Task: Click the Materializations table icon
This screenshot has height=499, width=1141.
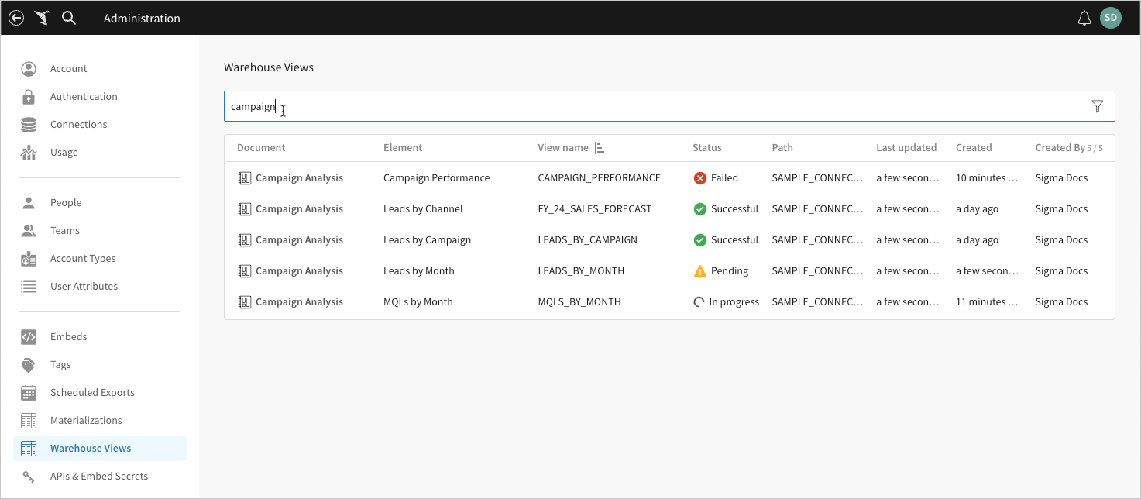Action: (x=29, y=421)
